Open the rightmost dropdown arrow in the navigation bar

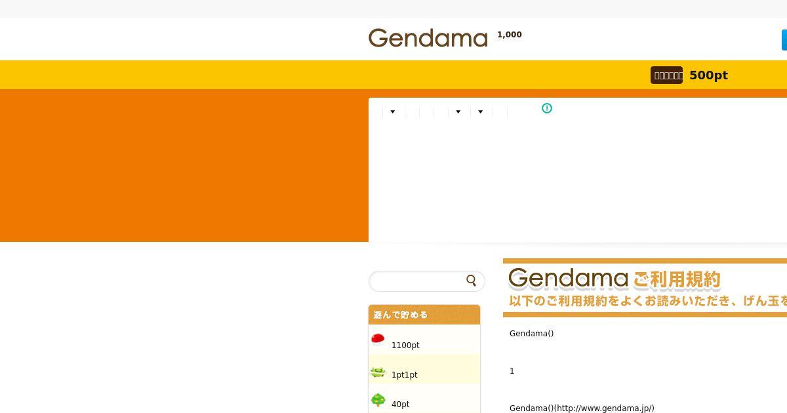(481, 112)
